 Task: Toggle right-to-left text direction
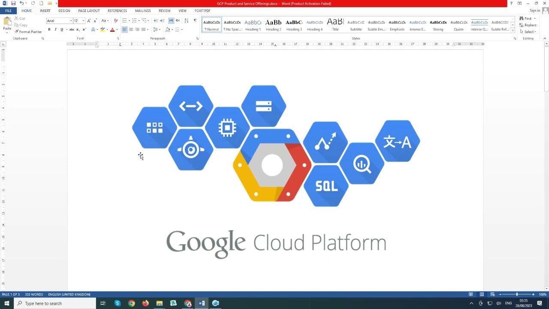178,21
